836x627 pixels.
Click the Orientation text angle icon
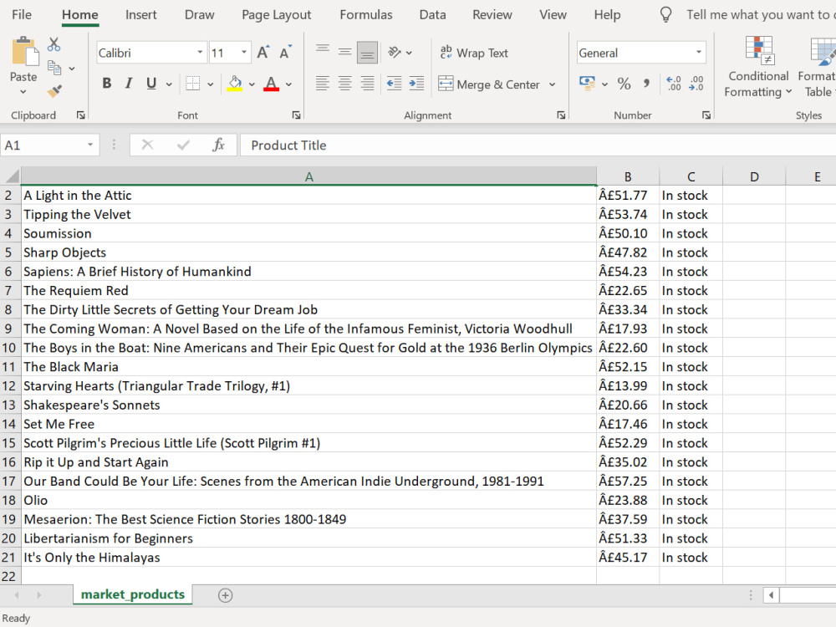click(x=395, y=52)
